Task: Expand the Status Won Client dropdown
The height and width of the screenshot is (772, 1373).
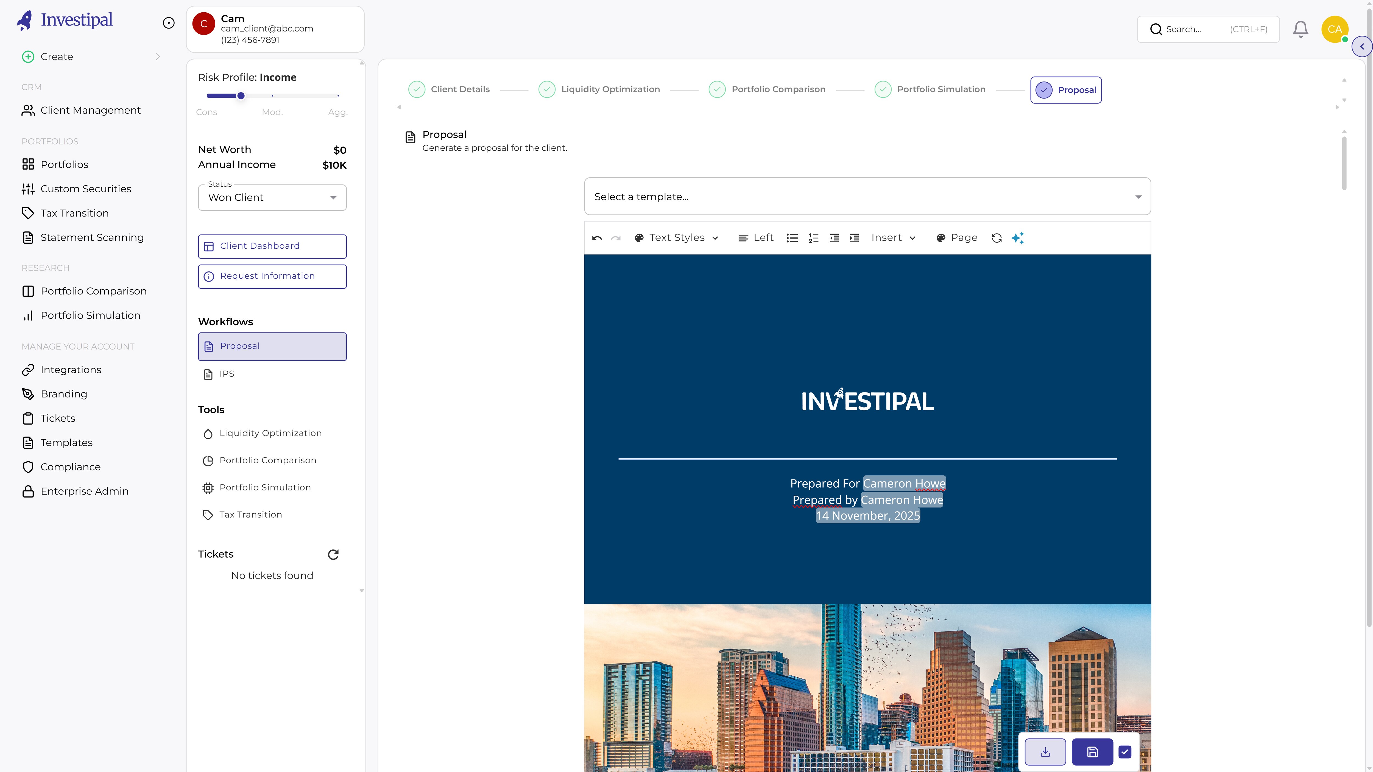Action: click(x=272, y=198)
